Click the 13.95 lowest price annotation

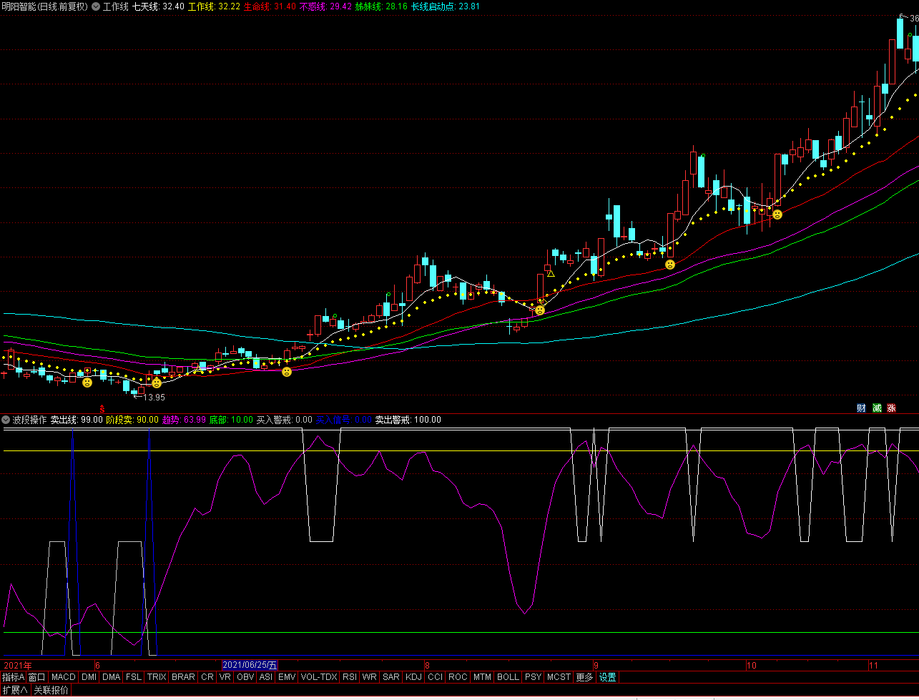click(x=154, y=398)
